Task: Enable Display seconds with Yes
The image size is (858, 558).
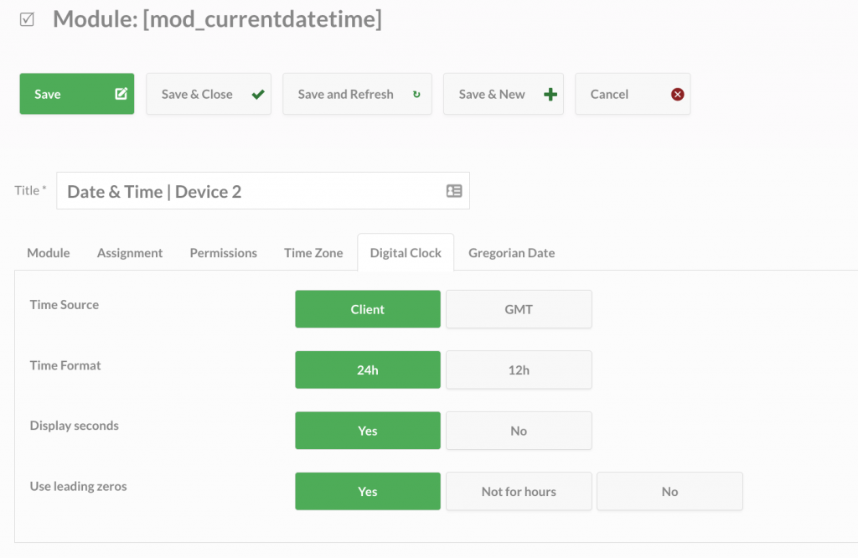Action: 368,431
